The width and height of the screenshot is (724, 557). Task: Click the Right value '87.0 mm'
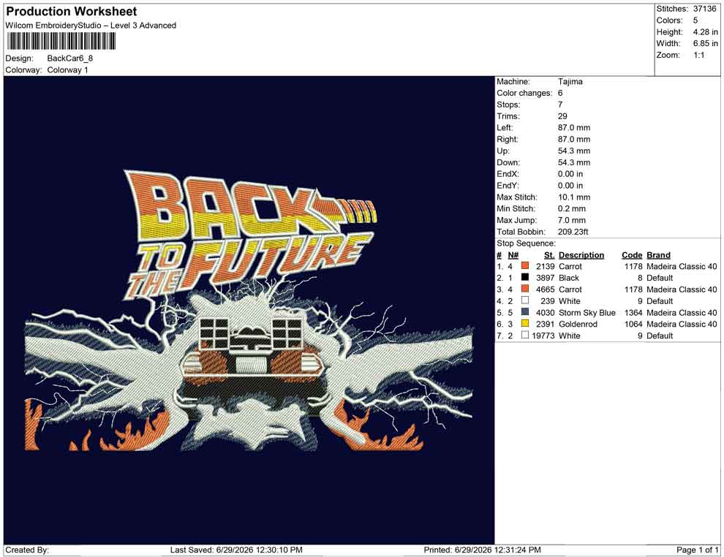pos(574,140)
